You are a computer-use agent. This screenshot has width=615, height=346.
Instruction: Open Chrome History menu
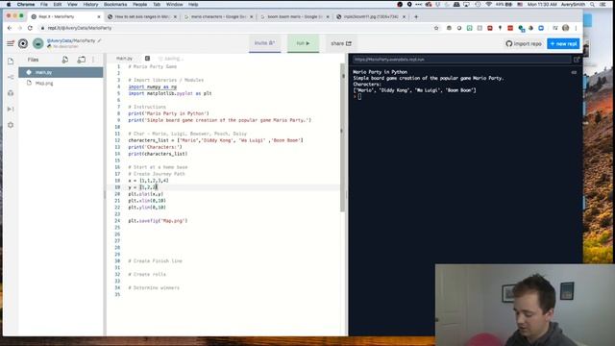90,4
